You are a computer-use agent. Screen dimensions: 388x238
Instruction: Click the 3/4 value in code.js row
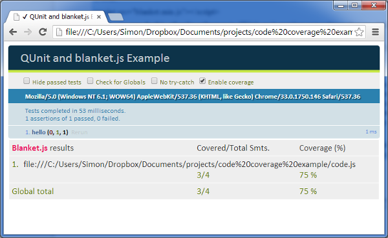pos(203,175)
